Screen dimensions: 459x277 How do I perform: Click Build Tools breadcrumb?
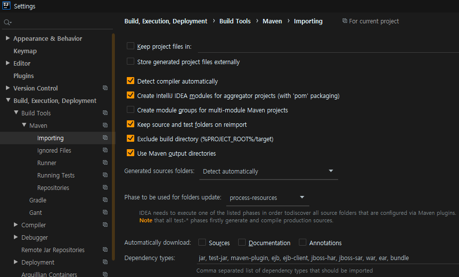(x=235, y=21)
